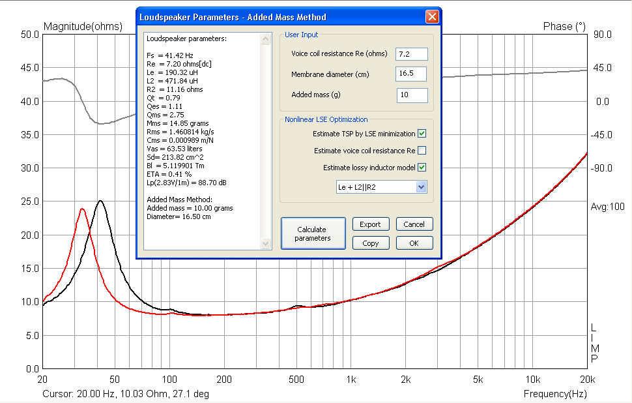The image size is (632, 403).
Task: Click the scroll up arrow in parameters list
Action: click(x=266, y=38)
